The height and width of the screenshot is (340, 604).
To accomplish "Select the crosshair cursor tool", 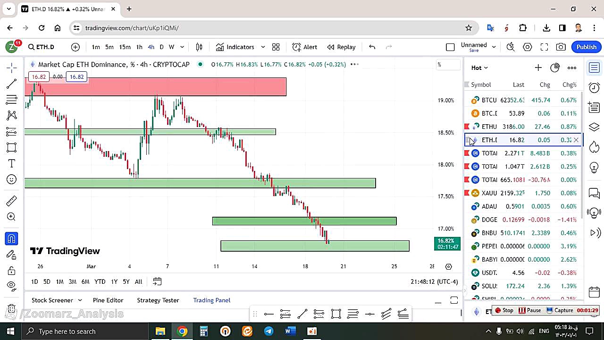I will 12,68.
